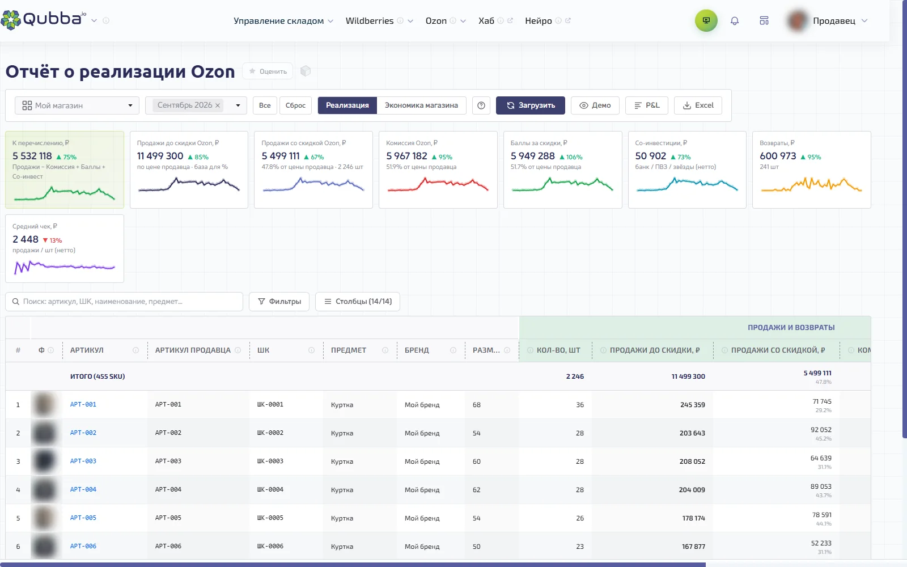This screenshot has height=567, width=907.
Task: Click the Загрузить button
Action: (531, 105)
